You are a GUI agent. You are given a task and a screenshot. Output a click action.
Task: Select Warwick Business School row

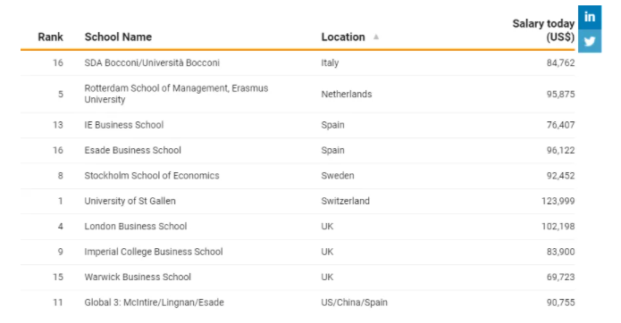(x=298, y=277)
